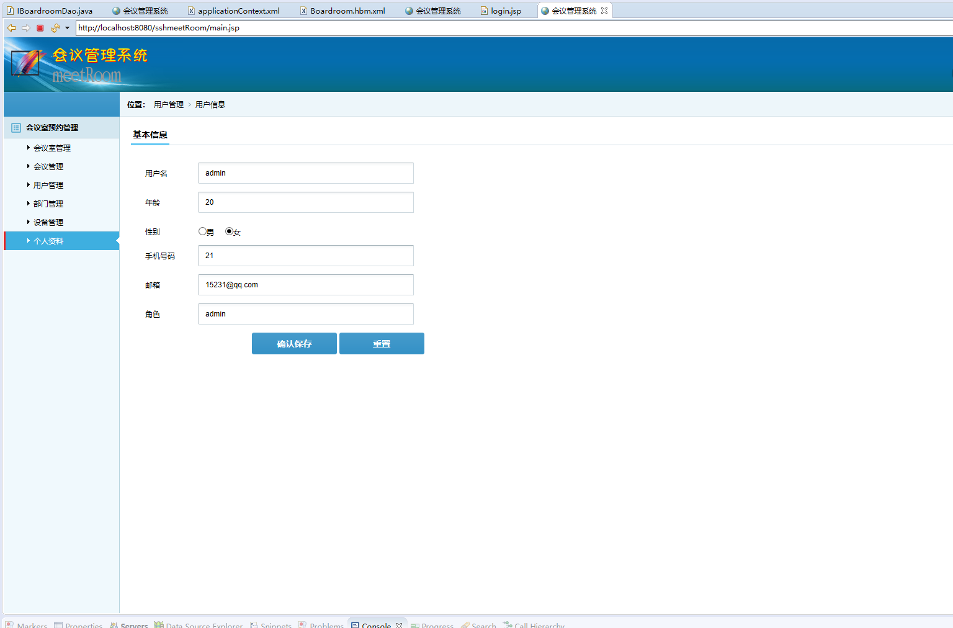Image resolution: width=953 pixels, height=628 pixels.
Task: Click the 用户名 input field
Action: [306, 173]
